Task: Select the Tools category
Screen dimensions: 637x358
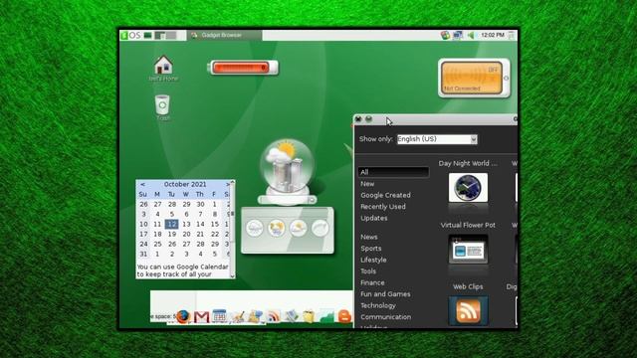Action: [368, 271]
